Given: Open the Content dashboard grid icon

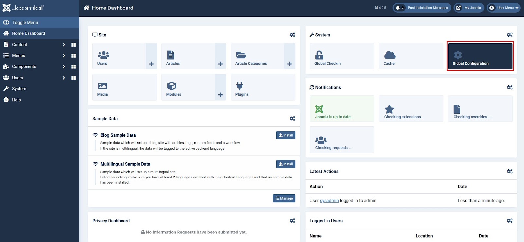Looking at the screenshot, I should click(x=74, y=45).
